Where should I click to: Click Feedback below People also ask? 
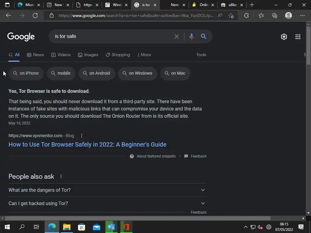click(199, 212)
